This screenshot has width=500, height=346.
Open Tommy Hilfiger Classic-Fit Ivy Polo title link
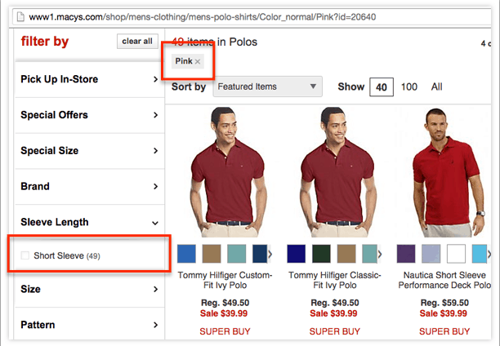335,280
